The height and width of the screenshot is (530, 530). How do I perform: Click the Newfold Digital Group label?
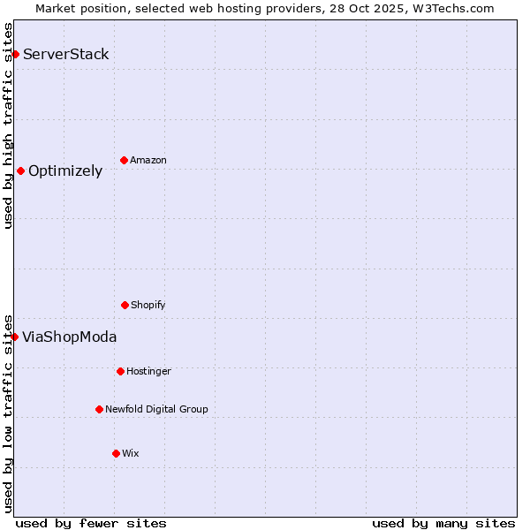pos(156,410)
